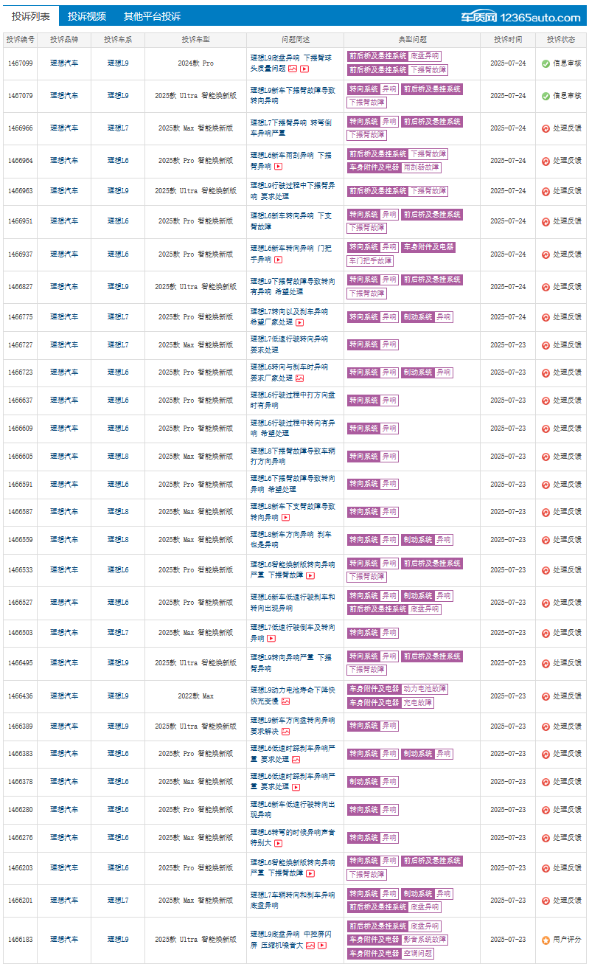
Task: Play video icon for complaint 1466937
Action: (x=278, y=260)
